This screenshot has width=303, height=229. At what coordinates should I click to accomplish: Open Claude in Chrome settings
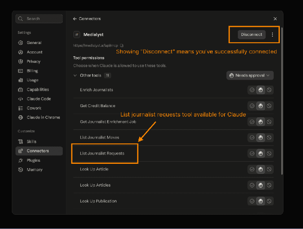[x=39, y=117]
